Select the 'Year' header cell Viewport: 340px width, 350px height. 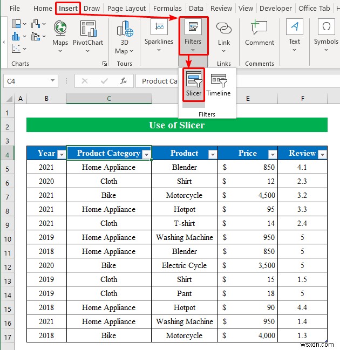point(46,153)
